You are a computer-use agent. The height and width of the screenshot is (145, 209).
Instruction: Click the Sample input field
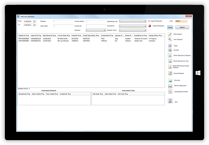point(63,21)
